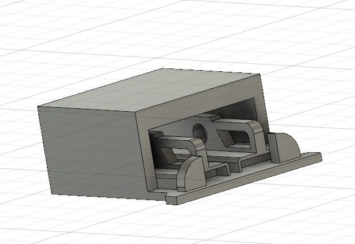Select the left quarter-round tab at front

pos(192,174)
